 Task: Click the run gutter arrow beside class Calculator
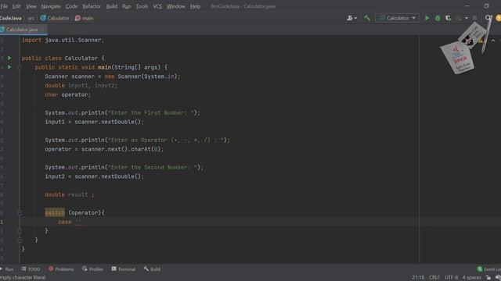(x=9, y=58)
